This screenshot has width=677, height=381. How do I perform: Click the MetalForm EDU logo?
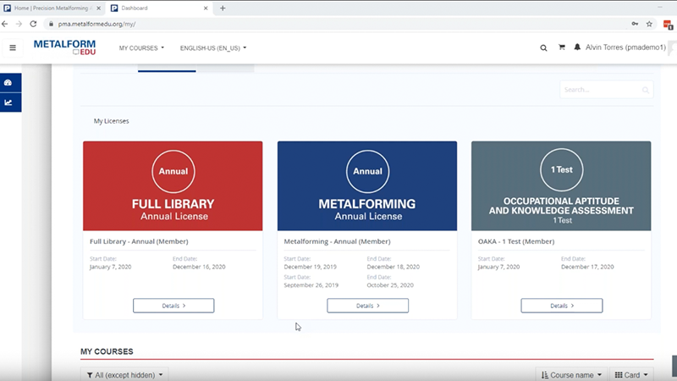64,47
